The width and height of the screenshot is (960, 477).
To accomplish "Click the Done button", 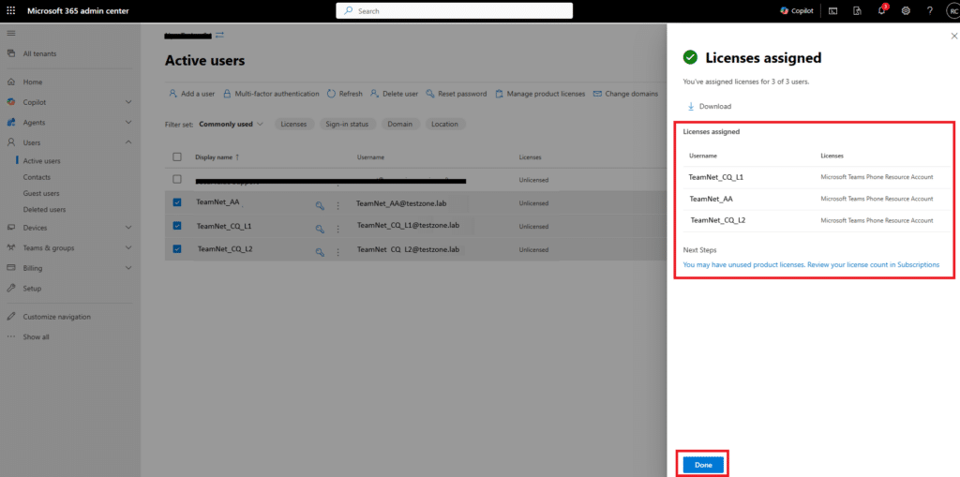I will [x=703, y=465].
